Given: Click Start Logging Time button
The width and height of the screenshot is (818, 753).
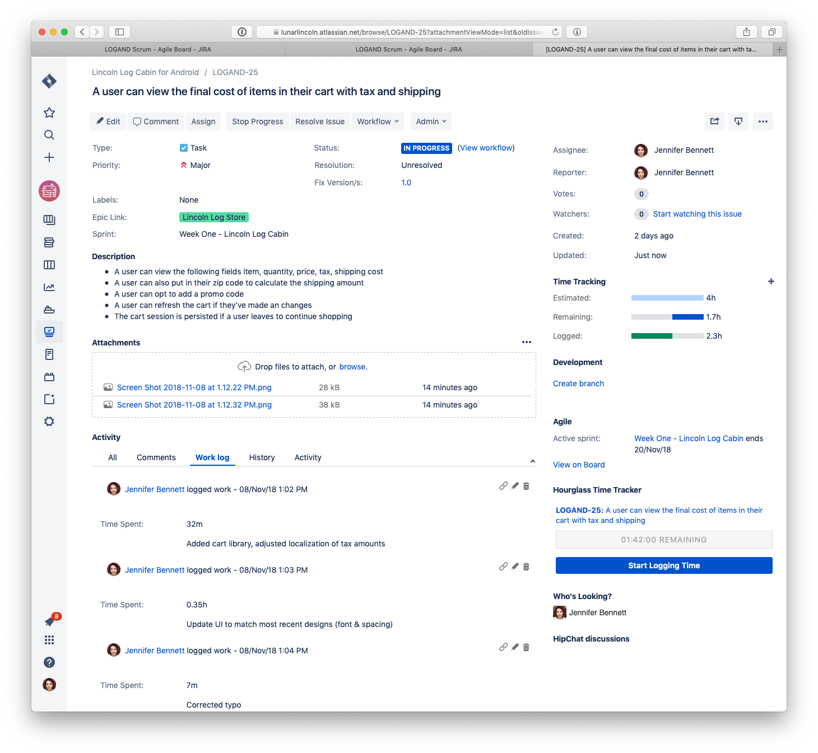Looking at the screenshot, I should (x=664, y=565).
